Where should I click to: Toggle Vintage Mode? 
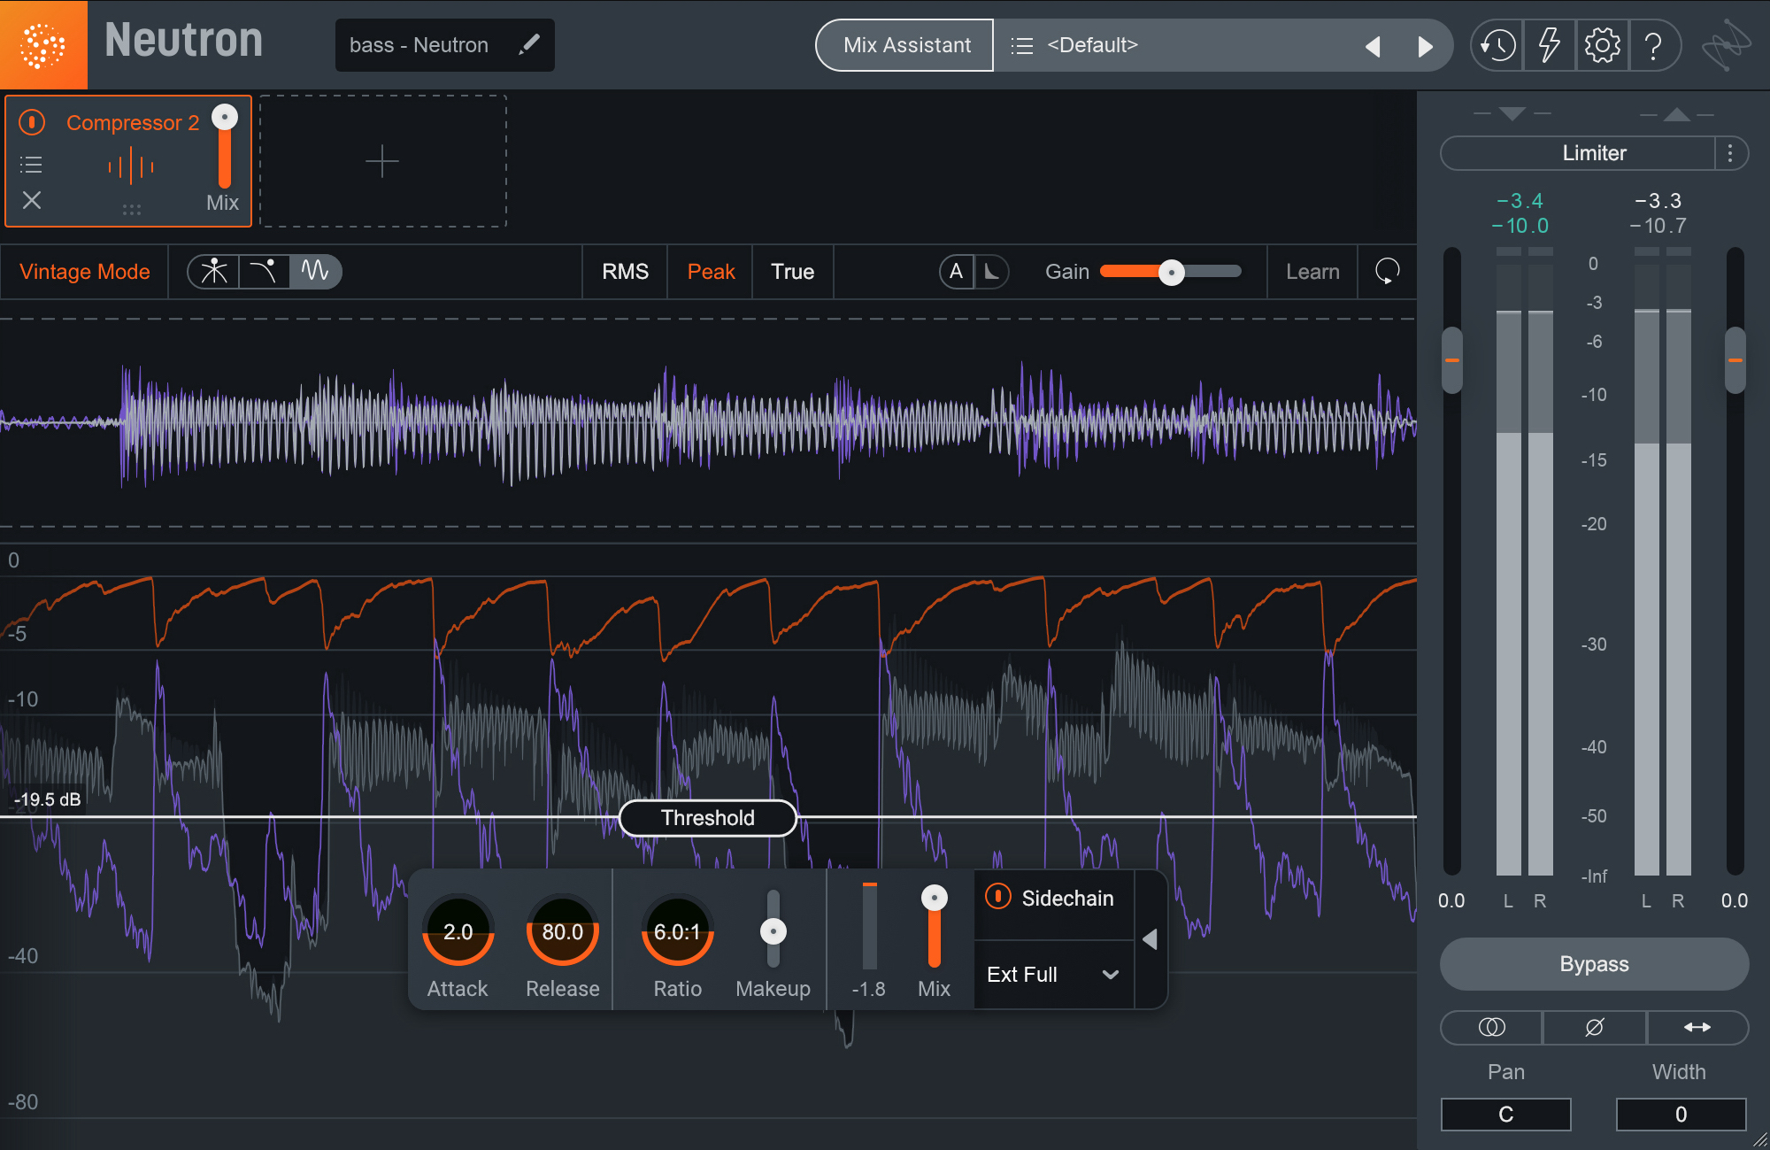(x=85, y=272)
